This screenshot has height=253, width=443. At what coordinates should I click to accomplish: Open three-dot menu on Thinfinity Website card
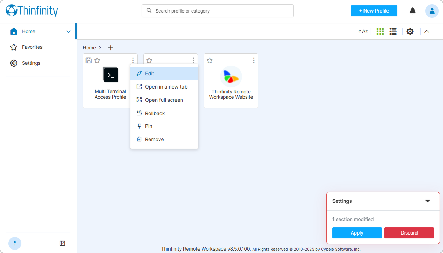[x=254, y=60]
